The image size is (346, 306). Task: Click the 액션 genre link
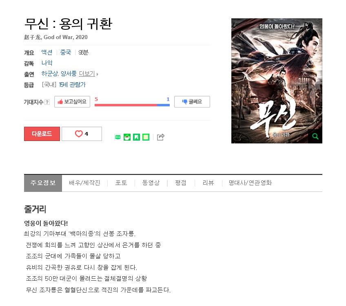[47, 53]
